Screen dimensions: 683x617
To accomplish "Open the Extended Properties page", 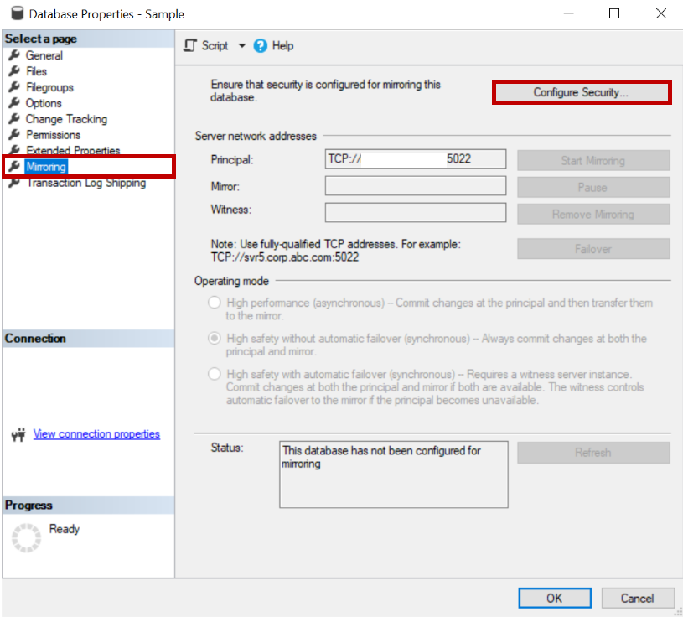I will point(73,150).
